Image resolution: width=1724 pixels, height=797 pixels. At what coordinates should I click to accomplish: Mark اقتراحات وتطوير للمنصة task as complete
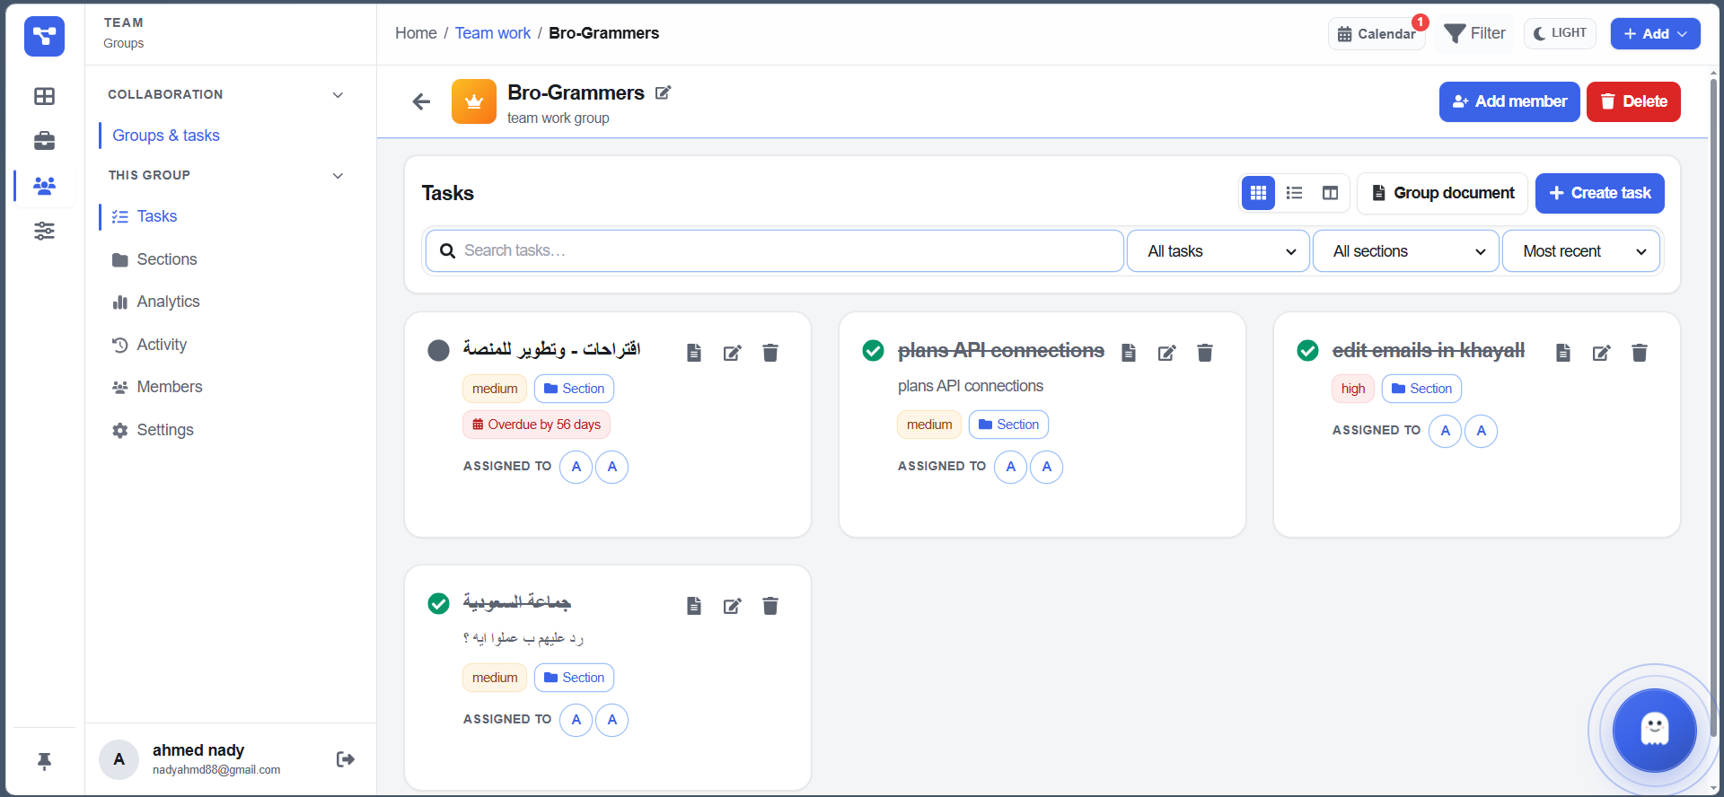point(438,350)
